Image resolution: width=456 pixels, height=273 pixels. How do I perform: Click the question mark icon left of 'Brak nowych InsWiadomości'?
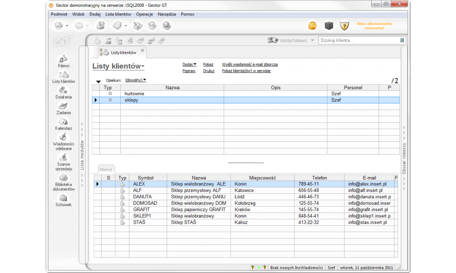[x=264, y=268]
